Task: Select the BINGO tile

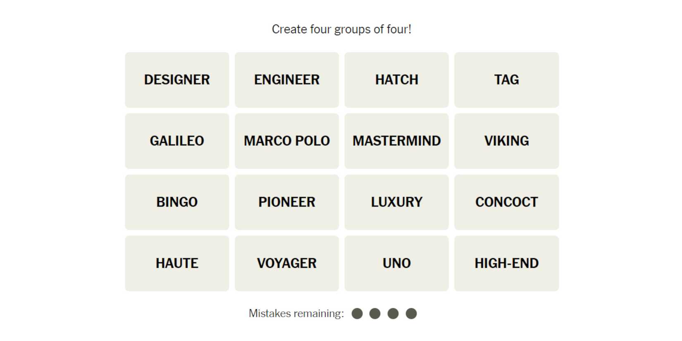Action: (x=177, y=202)
